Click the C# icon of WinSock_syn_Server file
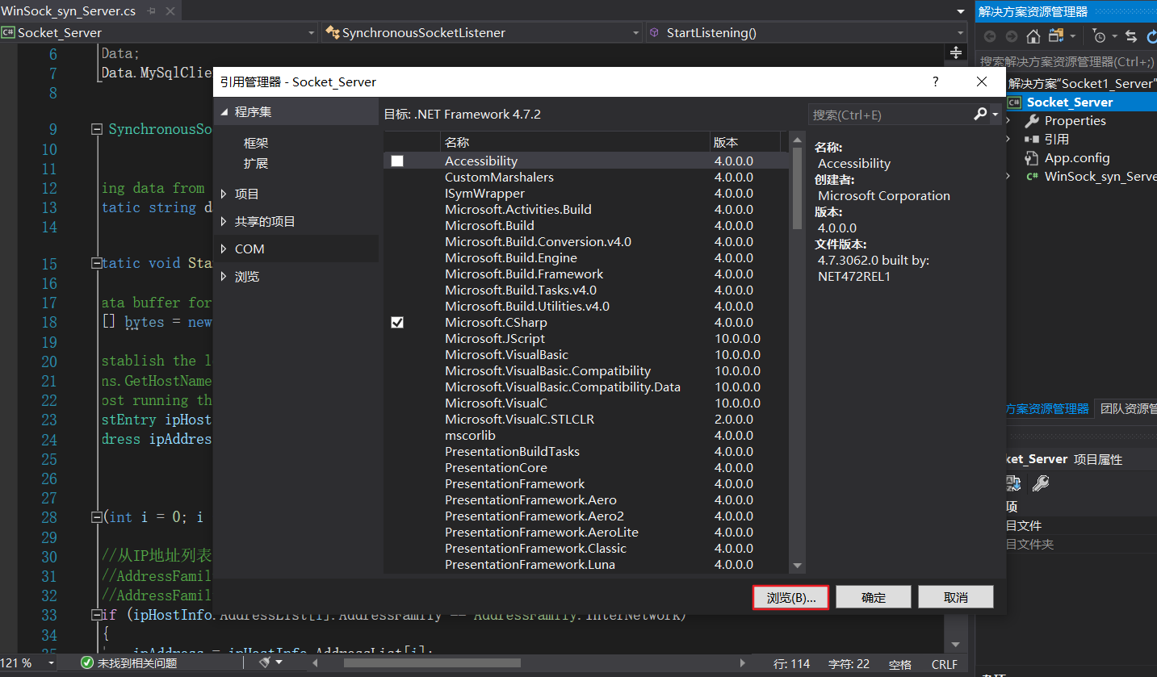The height and width of the screenshot is (677, 1157). point(1032,177)
